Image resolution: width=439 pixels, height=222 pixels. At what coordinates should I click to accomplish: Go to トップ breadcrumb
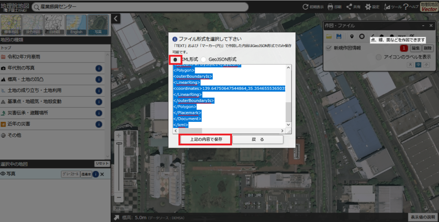6,48
